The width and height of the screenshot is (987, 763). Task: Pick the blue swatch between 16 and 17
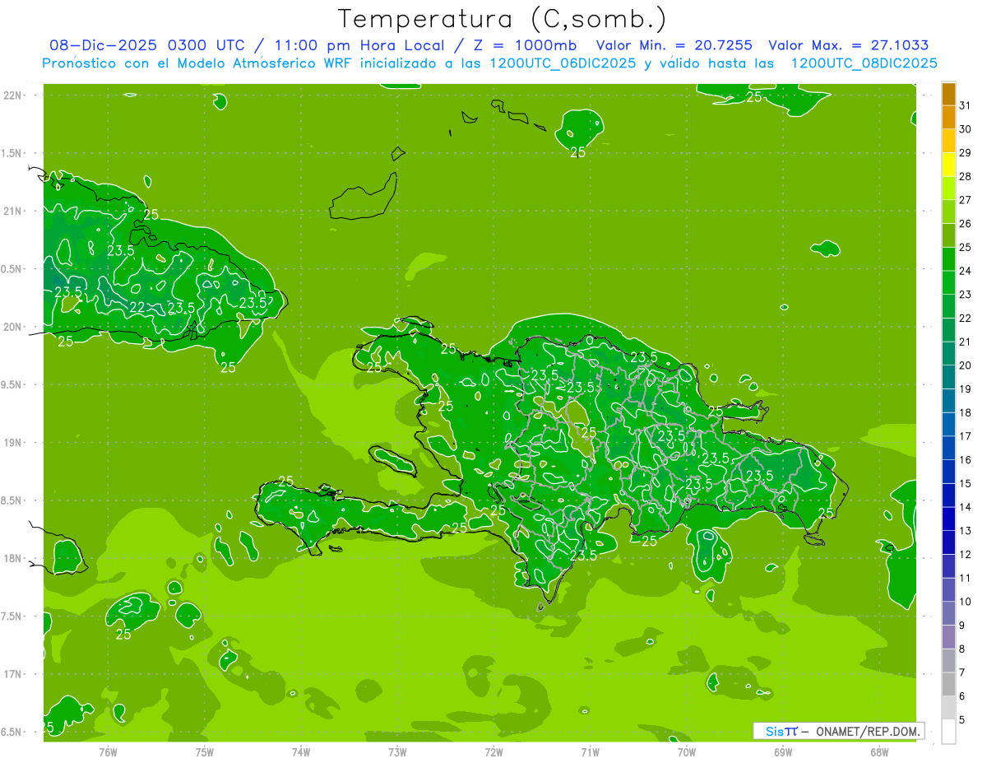pyautogui.click(x=948, y=449)
